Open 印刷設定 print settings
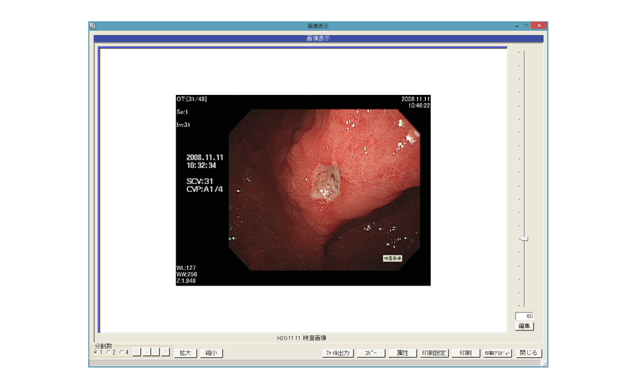Image resolution: width=634 pixels, height=391 pixels. click(x=434, y=353)
